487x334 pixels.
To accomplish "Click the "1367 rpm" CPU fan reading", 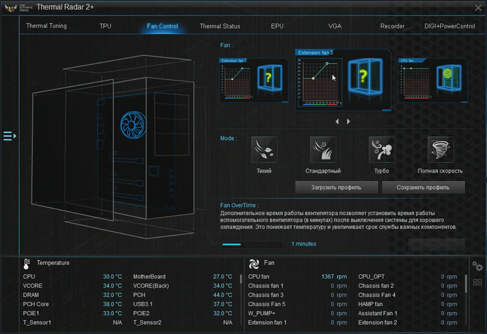I will 334,277.
